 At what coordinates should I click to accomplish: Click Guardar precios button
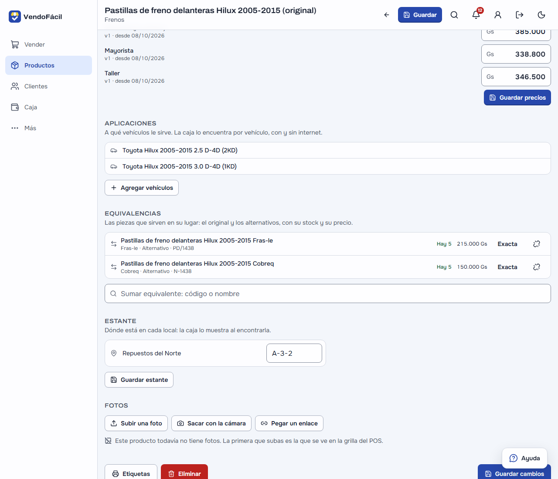pyautogui.click(x=517, y=98)
